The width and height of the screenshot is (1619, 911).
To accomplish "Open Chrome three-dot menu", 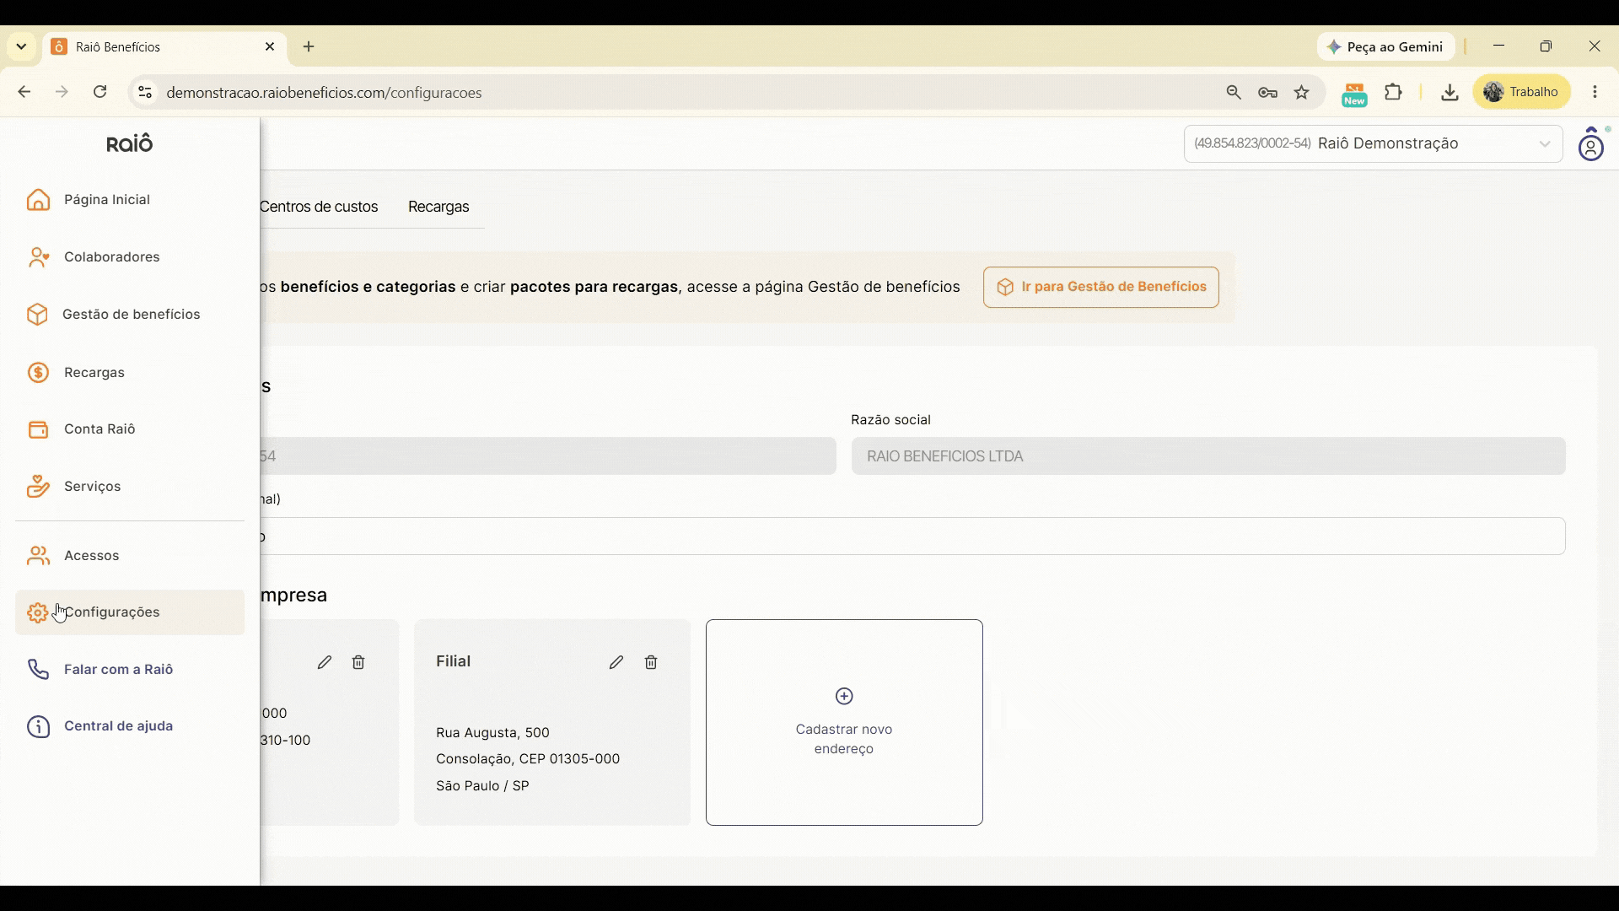I will click(1595, 92).
